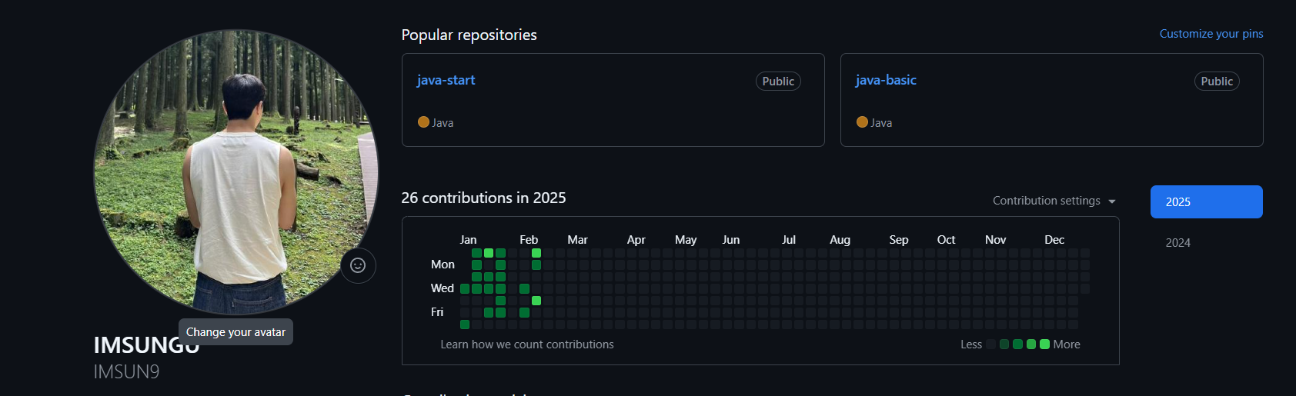The image size is (1296, 396).
Task: Open Learn how we count contributions
Action: [527, 344]
